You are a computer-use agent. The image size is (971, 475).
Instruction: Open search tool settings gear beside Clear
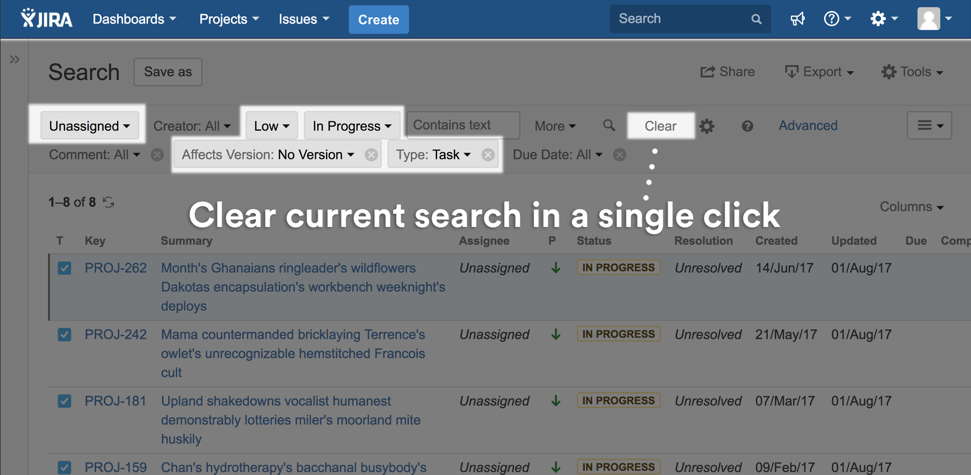pos(707,126)
